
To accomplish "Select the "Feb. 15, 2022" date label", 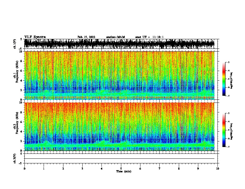I will pos(86,37).
